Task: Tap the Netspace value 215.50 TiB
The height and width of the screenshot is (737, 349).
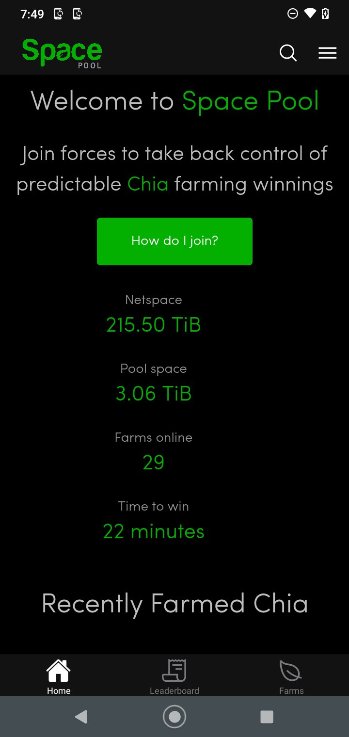Action: pos(153,324)
